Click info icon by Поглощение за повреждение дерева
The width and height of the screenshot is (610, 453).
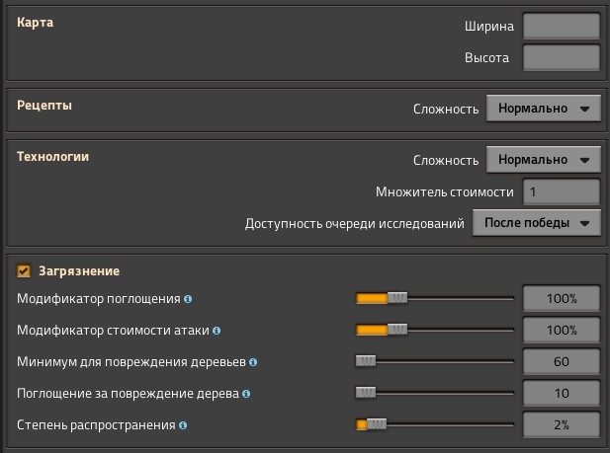coord(247,393)
